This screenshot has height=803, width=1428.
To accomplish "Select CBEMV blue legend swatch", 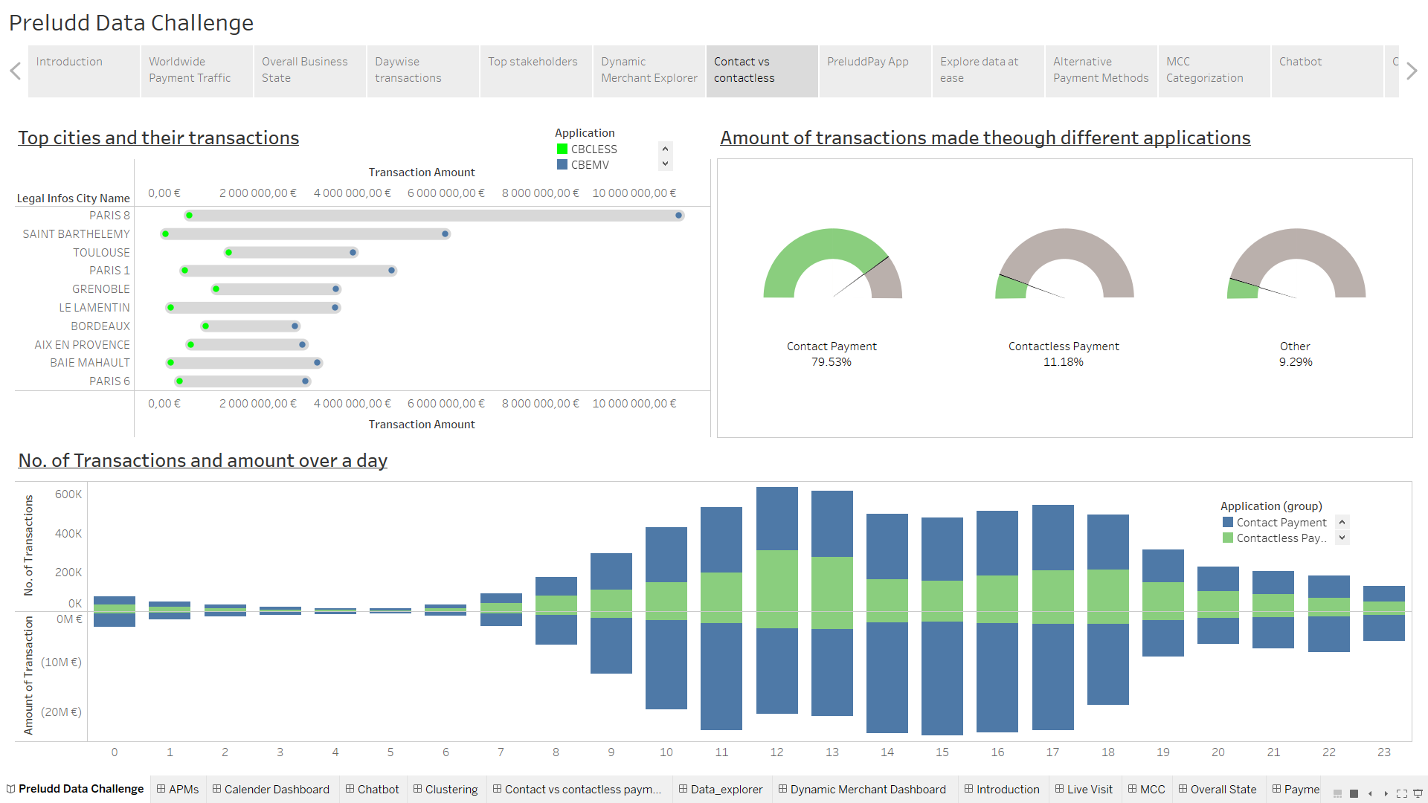I will 562,164.
